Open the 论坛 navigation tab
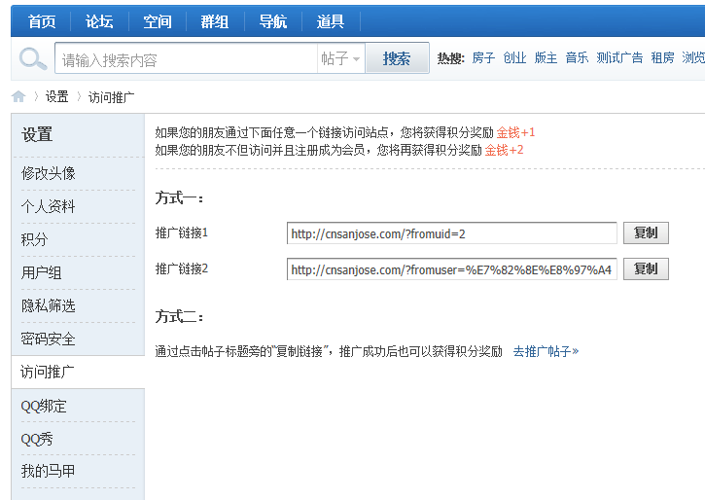Viewport: 705px width, 500px height. tap(99, 21)
